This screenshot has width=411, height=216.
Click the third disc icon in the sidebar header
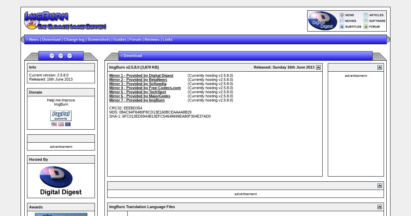click(70, 56)
